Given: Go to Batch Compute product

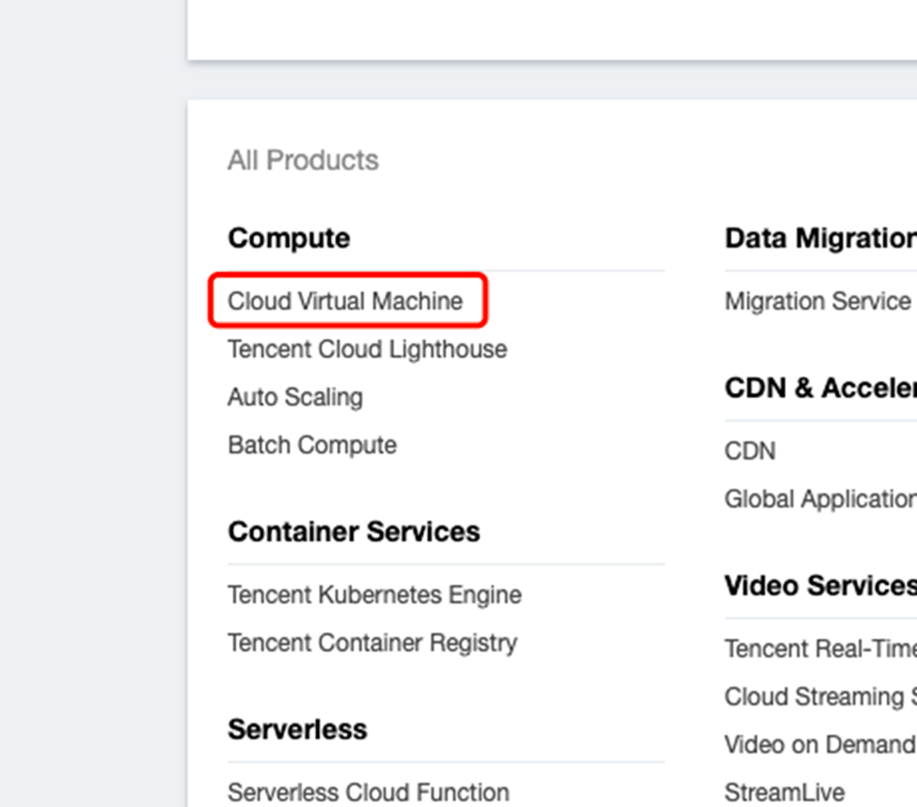Looking at the screenshot, I should [x=312, y=446].
